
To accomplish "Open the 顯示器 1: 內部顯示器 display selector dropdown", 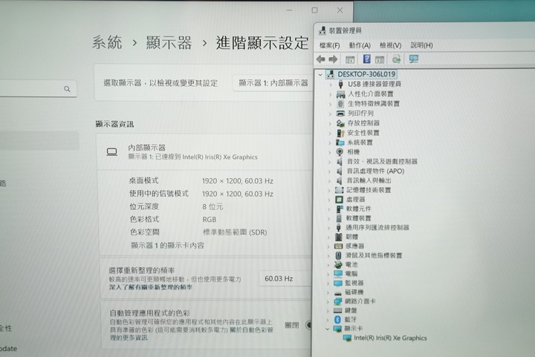I will [x=273, y=83].
